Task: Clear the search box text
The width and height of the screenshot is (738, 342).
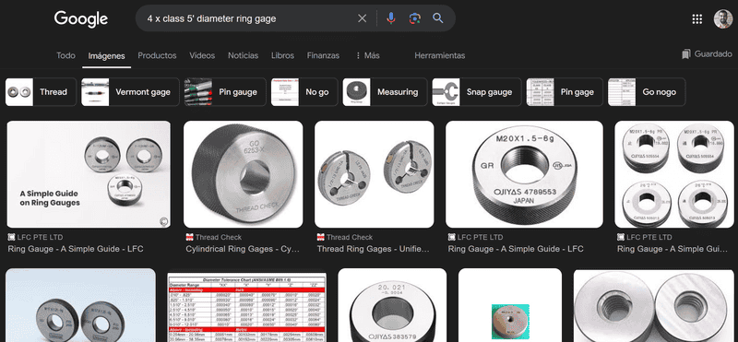Action: click(x=362, y=18)
